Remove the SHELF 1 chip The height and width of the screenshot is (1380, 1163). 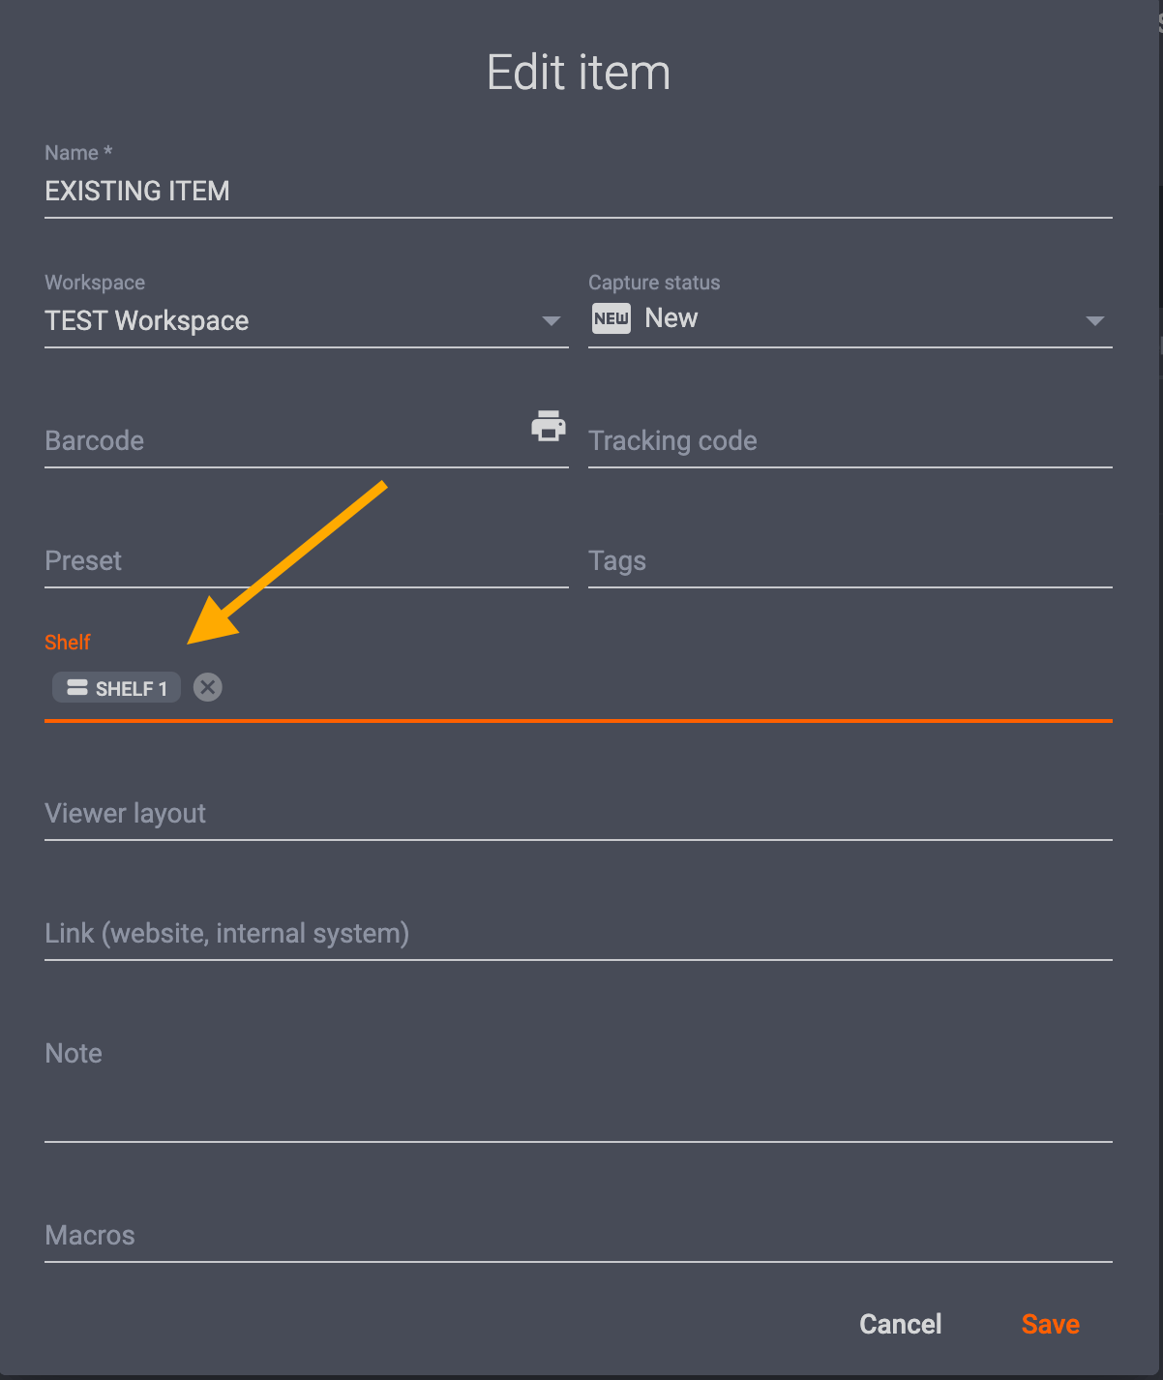pos(207,687)
